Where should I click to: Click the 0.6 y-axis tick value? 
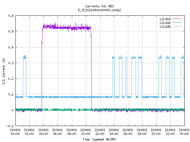pos(11,16)
